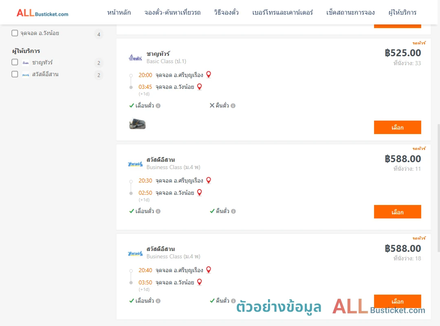Go to จองตั๋ว-ค้นหาเที่ยวรถ menu
440x326 pixels.
[173, 13]
